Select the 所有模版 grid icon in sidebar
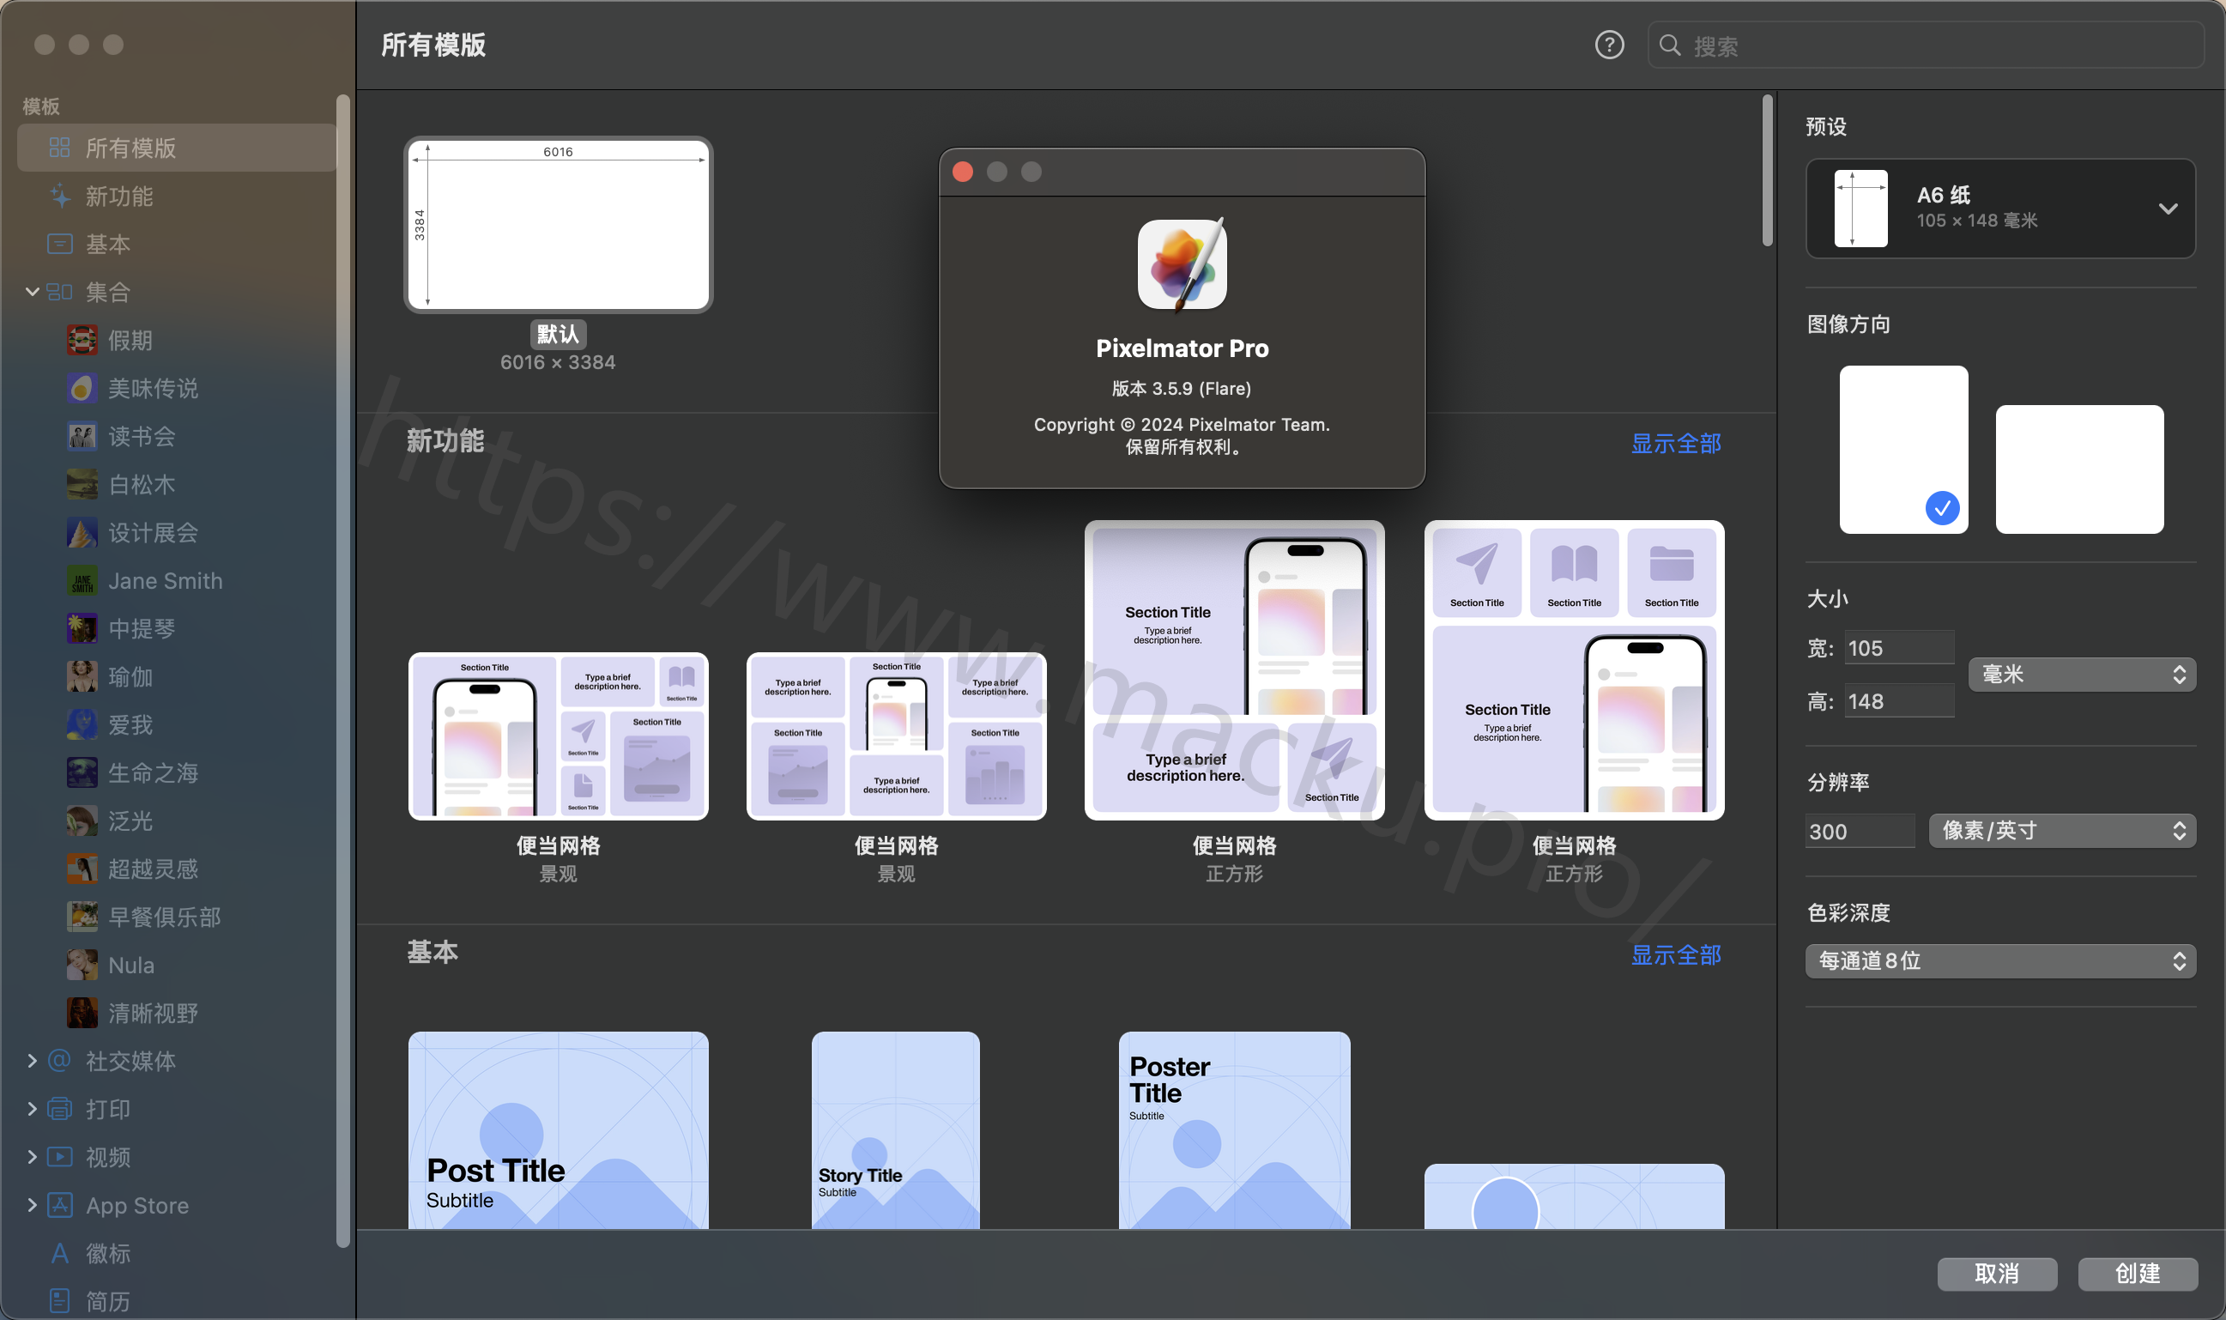2226x1320 pixels. (x=59, y=148)
